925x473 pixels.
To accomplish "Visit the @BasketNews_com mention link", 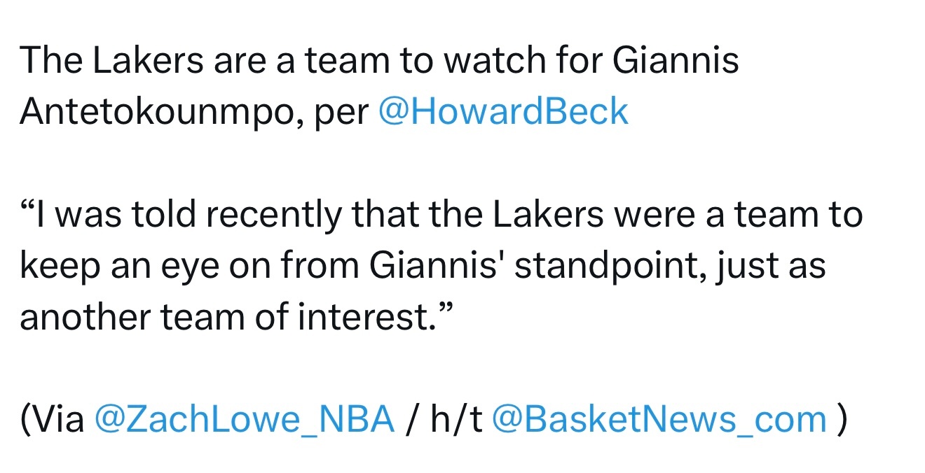I will [x=659, y=420].
